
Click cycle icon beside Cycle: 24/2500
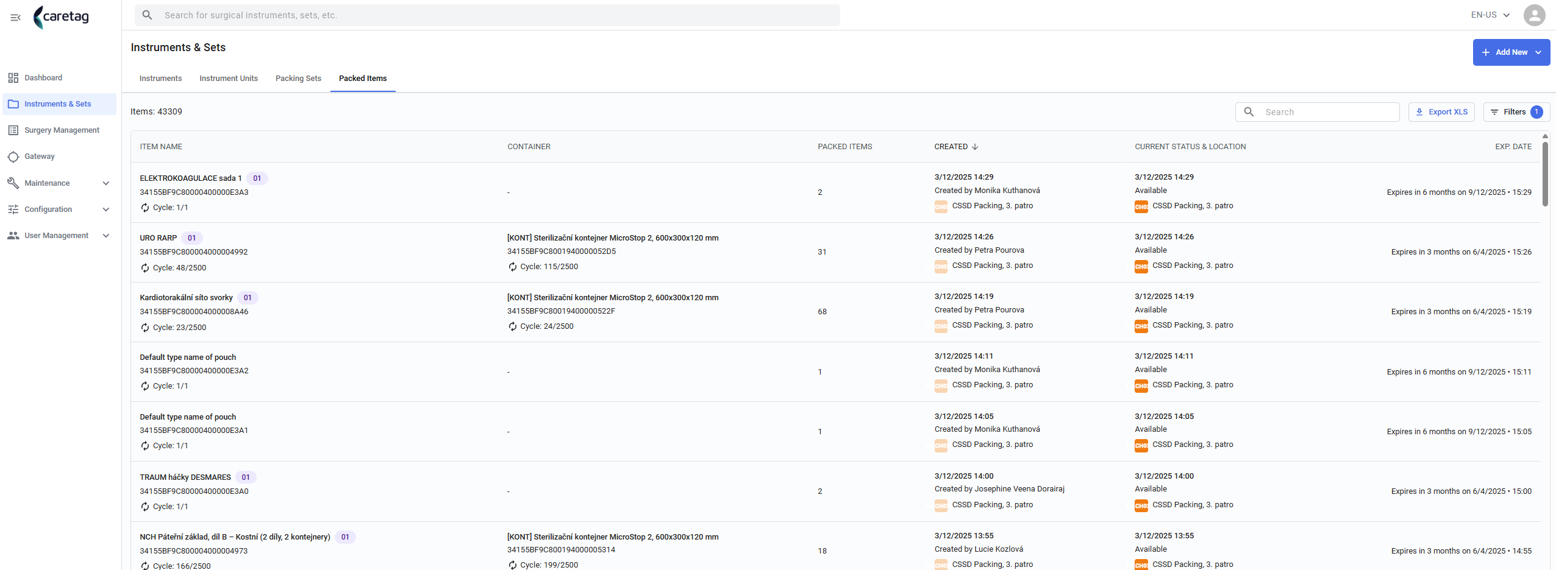tap(513, 326)
